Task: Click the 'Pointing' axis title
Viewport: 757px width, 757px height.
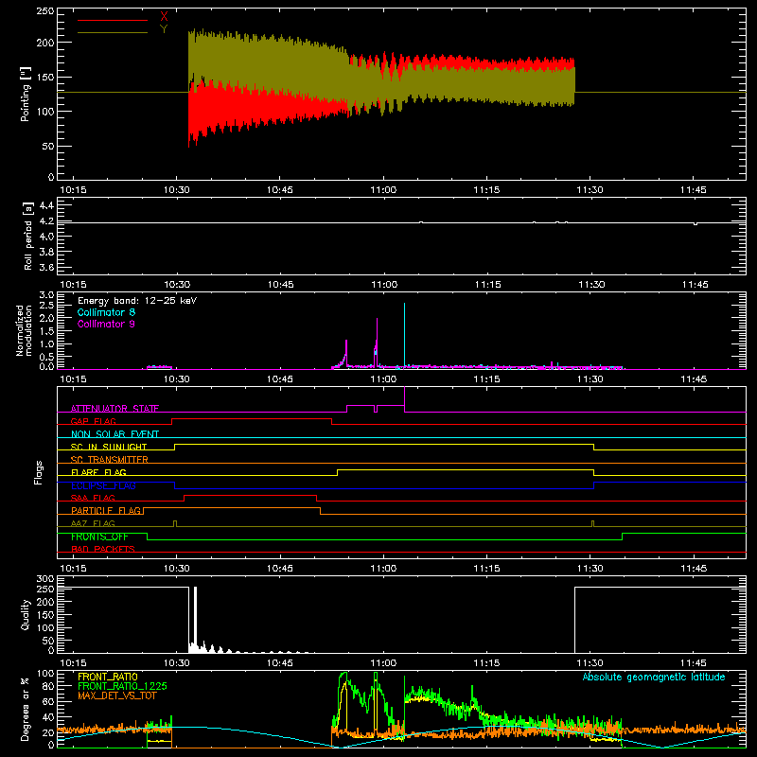Action: 26,94
